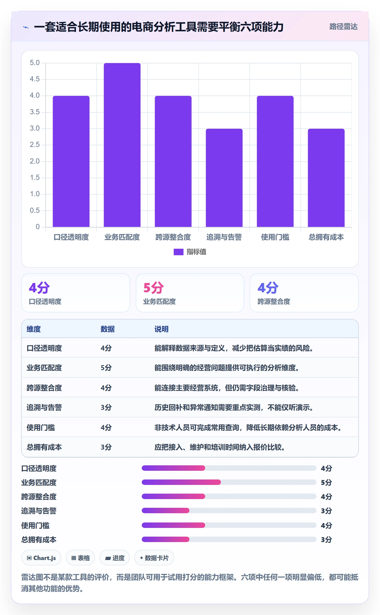Click the bar icon in 进度 chip

108,558
